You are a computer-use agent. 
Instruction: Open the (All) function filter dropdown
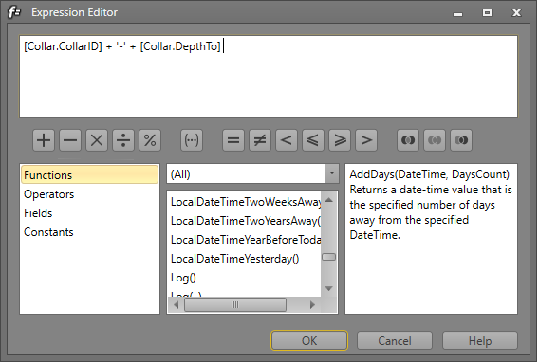332,173
